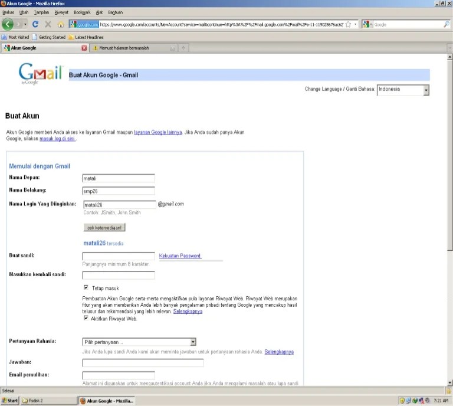This screenshot has width=453, height=406.
Task: Click the green Back navigation arrow
Action: tap(8, 24)
